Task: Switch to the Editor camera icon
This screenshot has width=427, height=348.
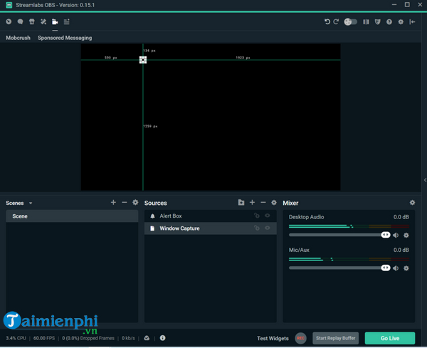Action: pos(55,21)
